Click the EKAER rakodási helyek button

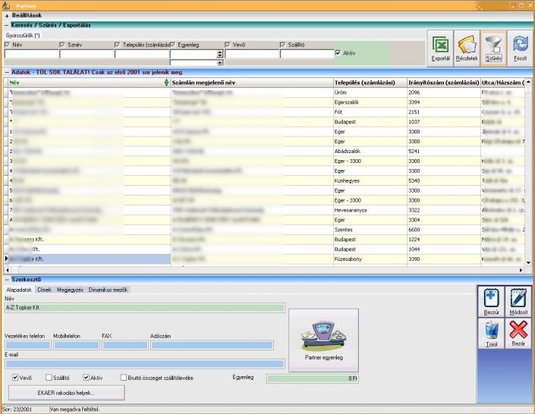[67, 392]
